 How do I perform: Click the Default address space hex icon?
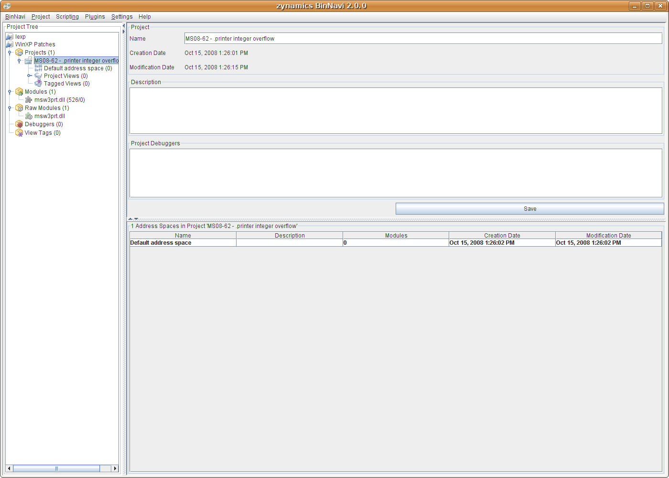38,68
